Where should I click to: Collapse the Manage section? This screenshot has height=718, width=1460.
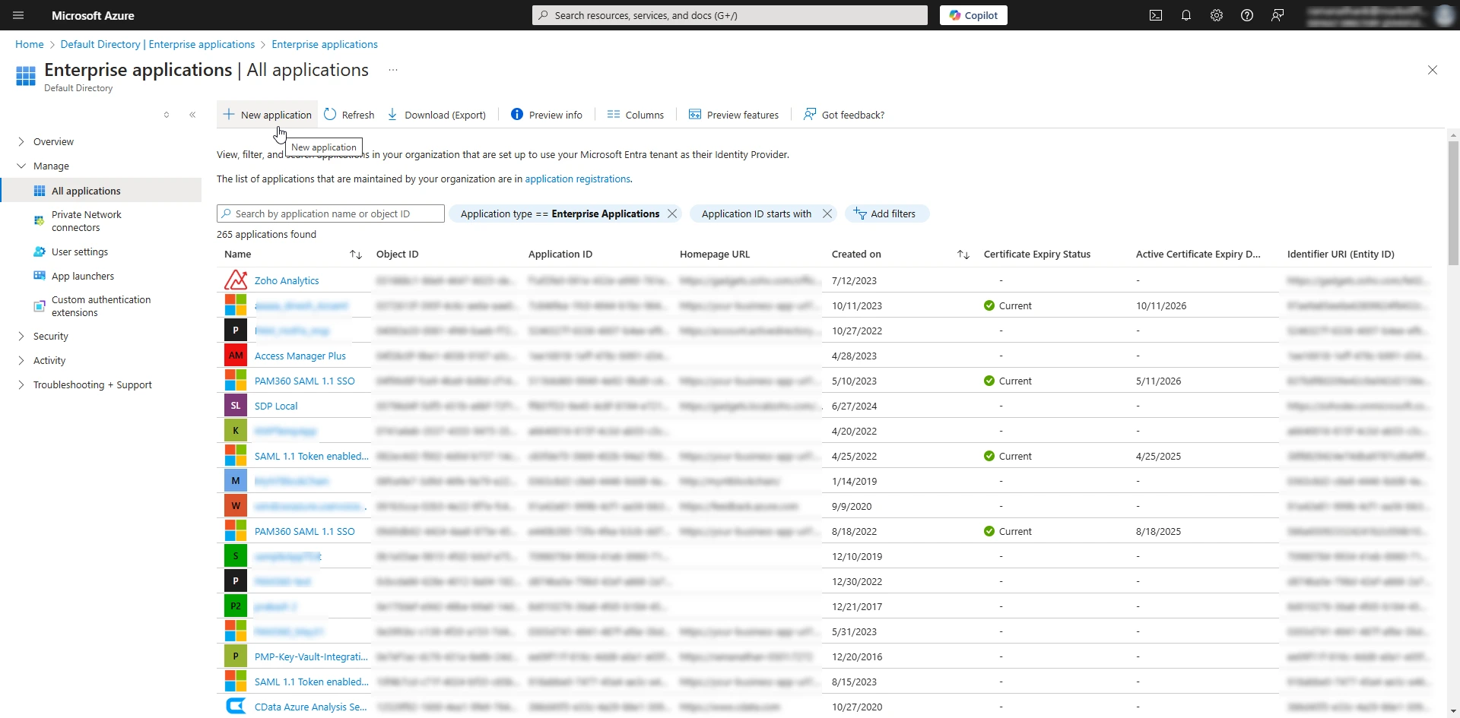pyautogui.click(x=21, y=166)
